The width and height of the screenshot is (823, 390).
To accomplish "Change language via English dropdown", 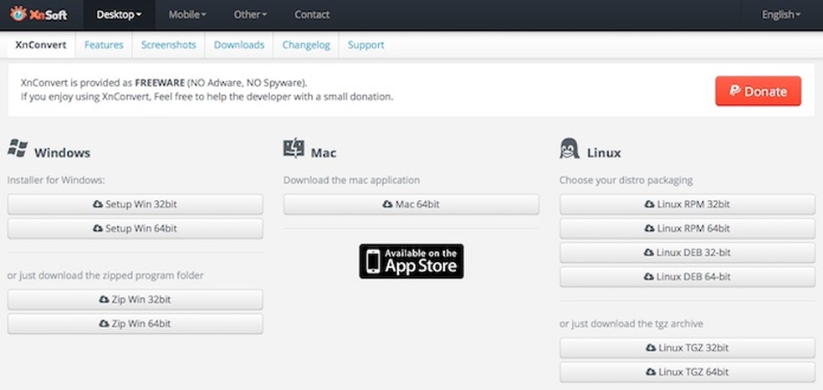I will (780, 14).
